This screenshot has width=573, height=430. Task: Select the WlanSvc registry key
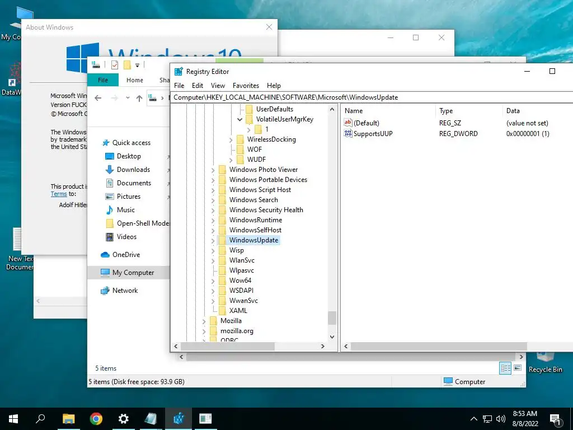click(242, 260)
